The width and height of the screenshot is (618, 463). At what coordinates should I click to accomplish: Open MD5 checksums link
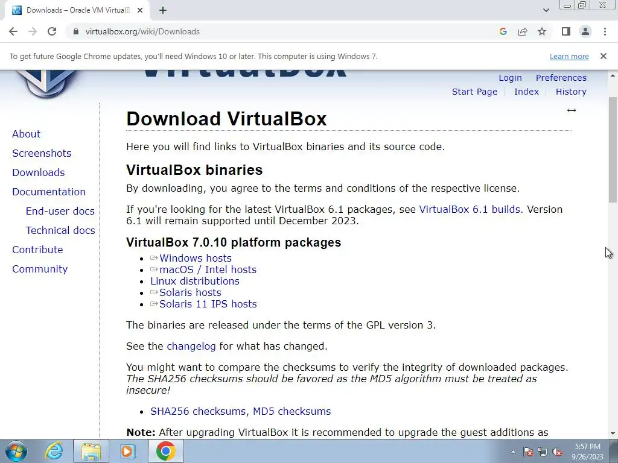tap(291, 411)
